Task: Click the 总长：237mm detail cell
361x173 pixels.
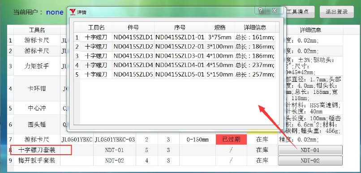Action: tap(255, 65)
